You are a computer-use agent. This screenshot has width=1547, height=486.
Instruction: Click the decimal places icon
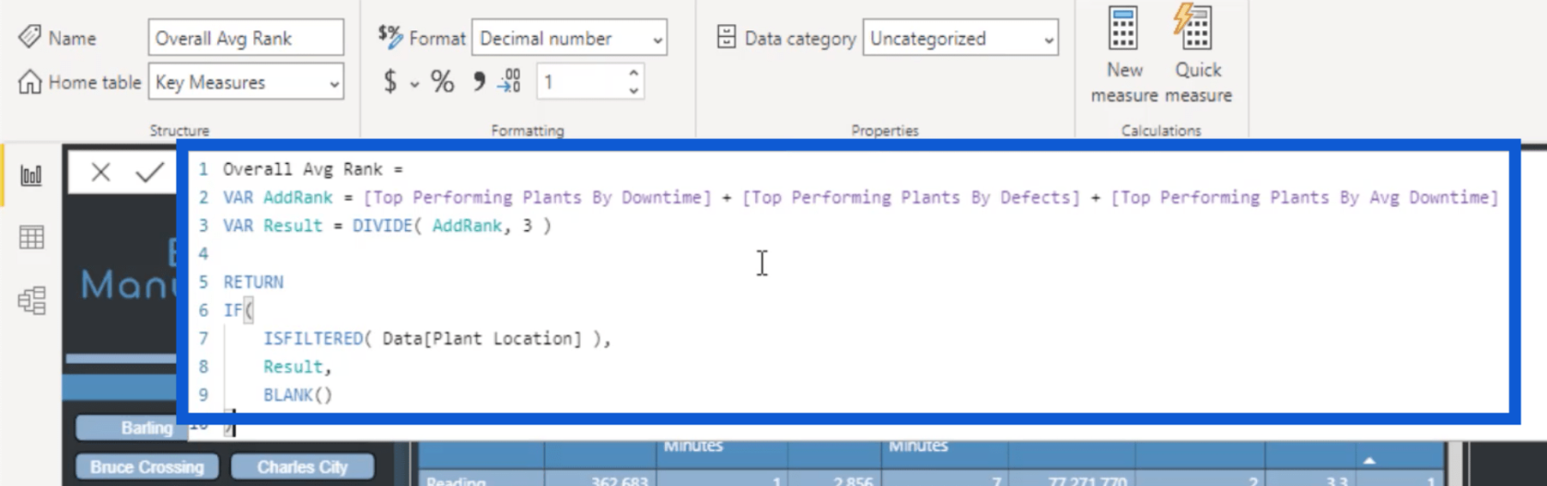click(x=509, y=82)
